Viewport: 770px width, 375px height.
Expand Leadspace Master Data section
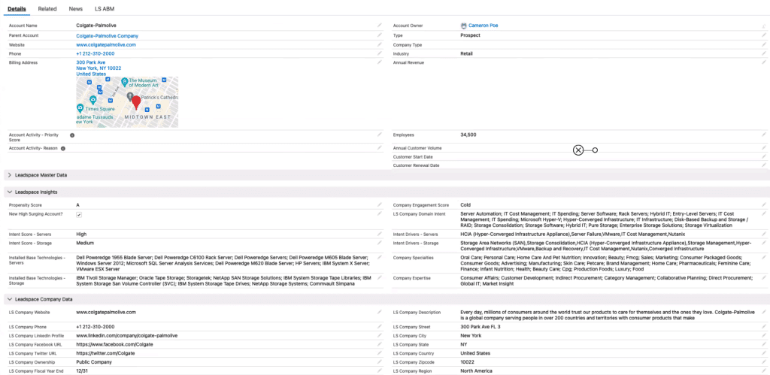[10, 175]
